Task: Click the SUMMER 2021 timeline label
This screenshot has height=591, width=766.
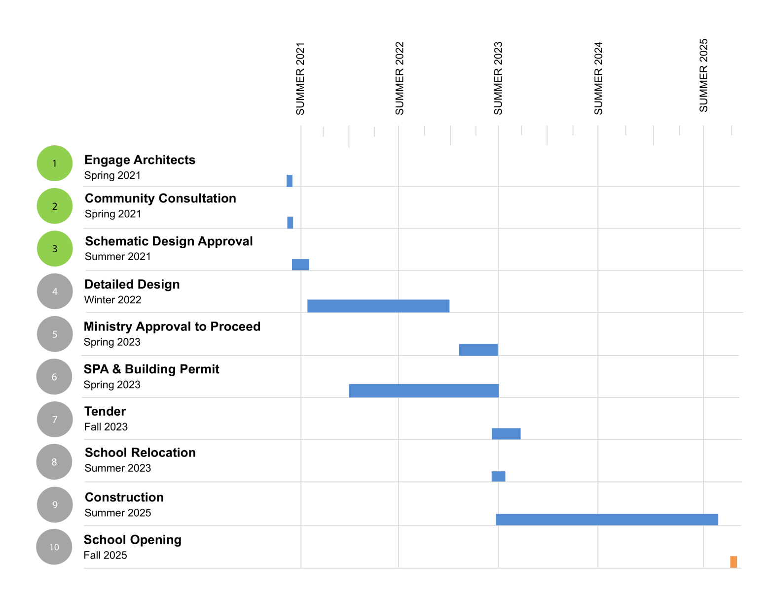Action: tap(300, 79)
